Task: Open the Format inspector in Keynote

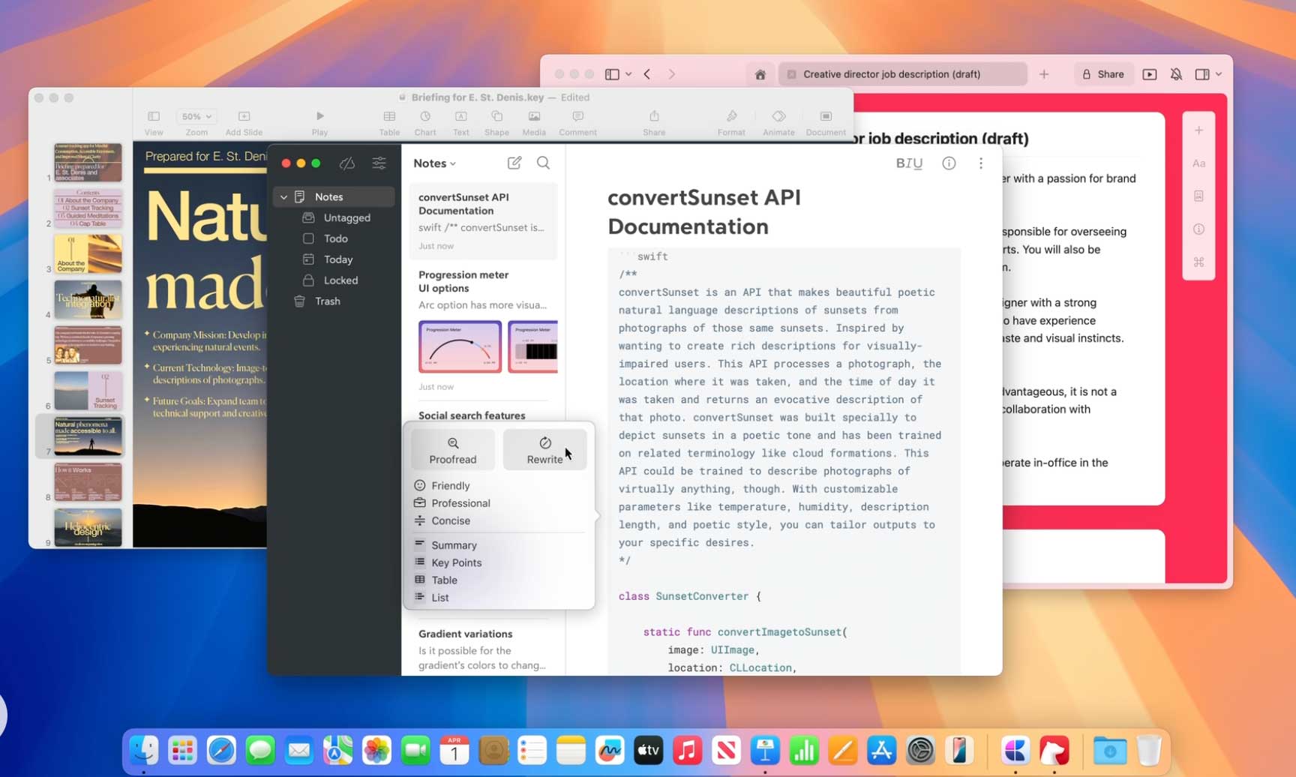Action: pyautogui.click(x=731, y=123)
